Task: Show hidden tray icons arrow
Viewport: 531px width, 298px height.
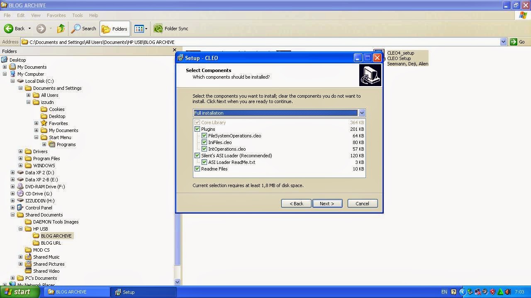Action: [x=462, y=292]
